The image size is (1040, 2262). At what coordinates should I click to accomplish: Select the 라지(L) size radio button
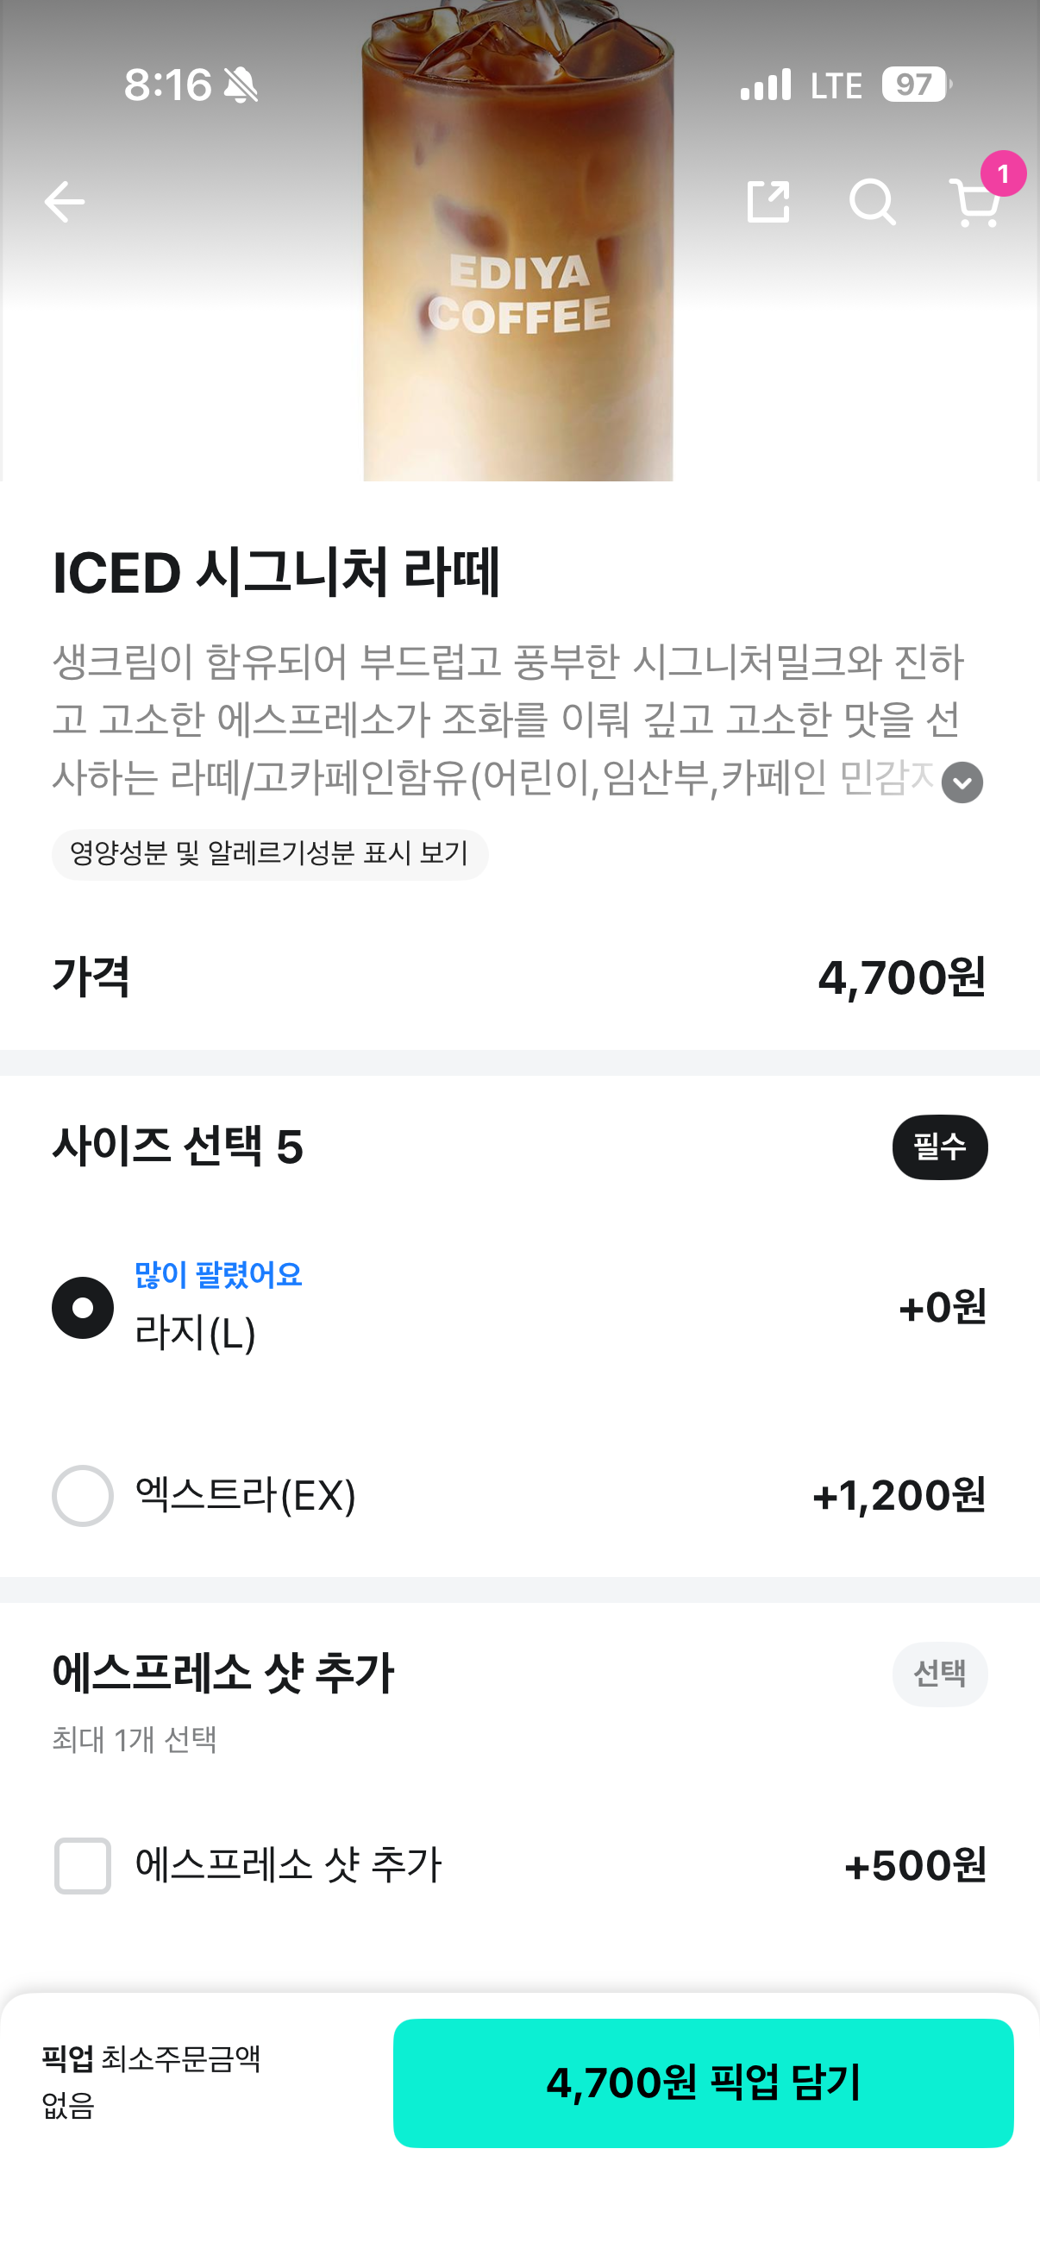coord(83,1308)
